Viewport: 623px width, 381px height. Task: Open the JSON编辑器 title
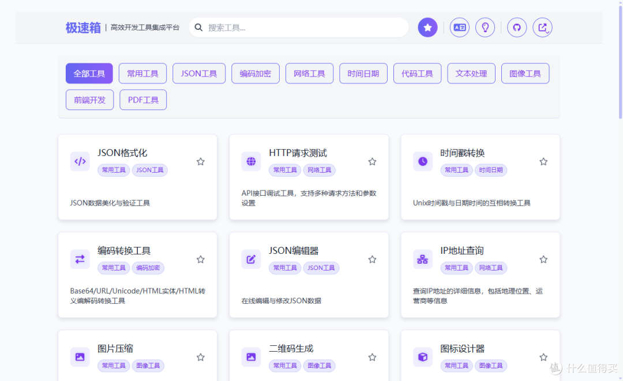(294, 250)
